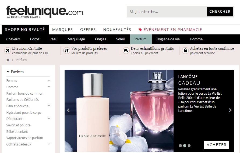Switch to the Marques tab
The height and width of the screenshot is (153, 240).
pos(62,30)
